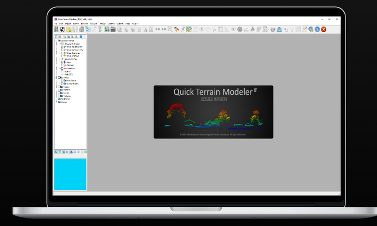Image resolution: width=377 pixels, height=226 pixels.
Task: Click the red X exit icon in toolbar
Action: (323, 29)
